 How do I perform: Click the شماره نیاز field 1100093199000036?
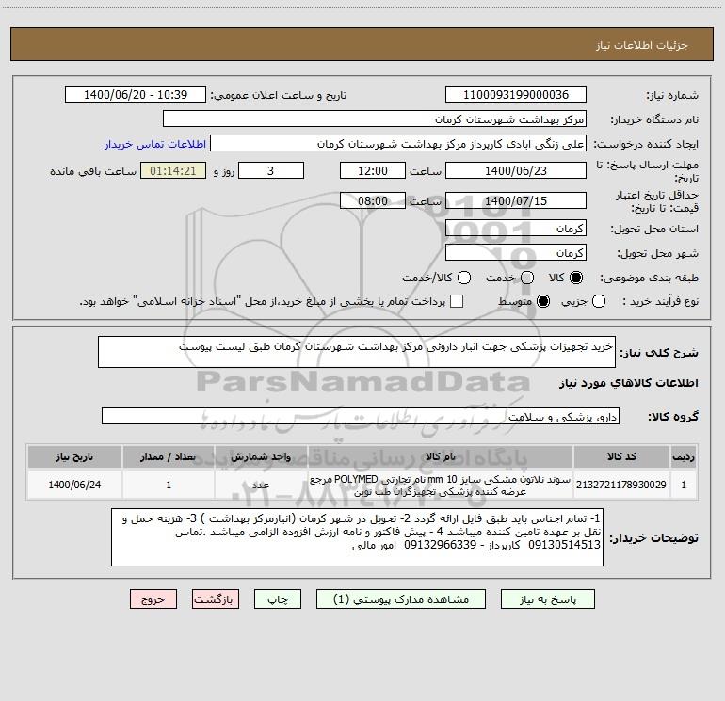[x=516, y=95]
